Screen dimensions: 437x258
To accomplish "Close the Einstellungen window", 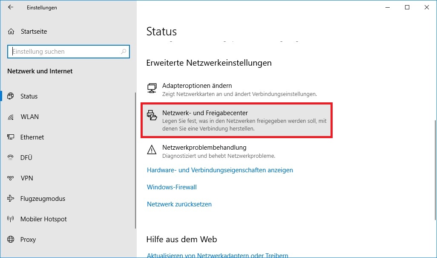I will click(x=427, y=8).
